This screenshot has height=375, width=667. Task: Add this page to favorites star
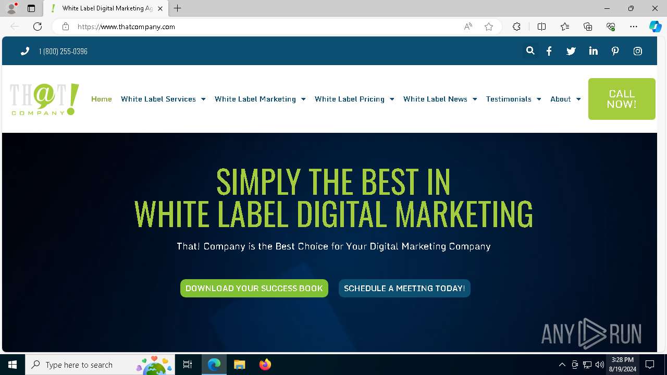click(488, 27)
